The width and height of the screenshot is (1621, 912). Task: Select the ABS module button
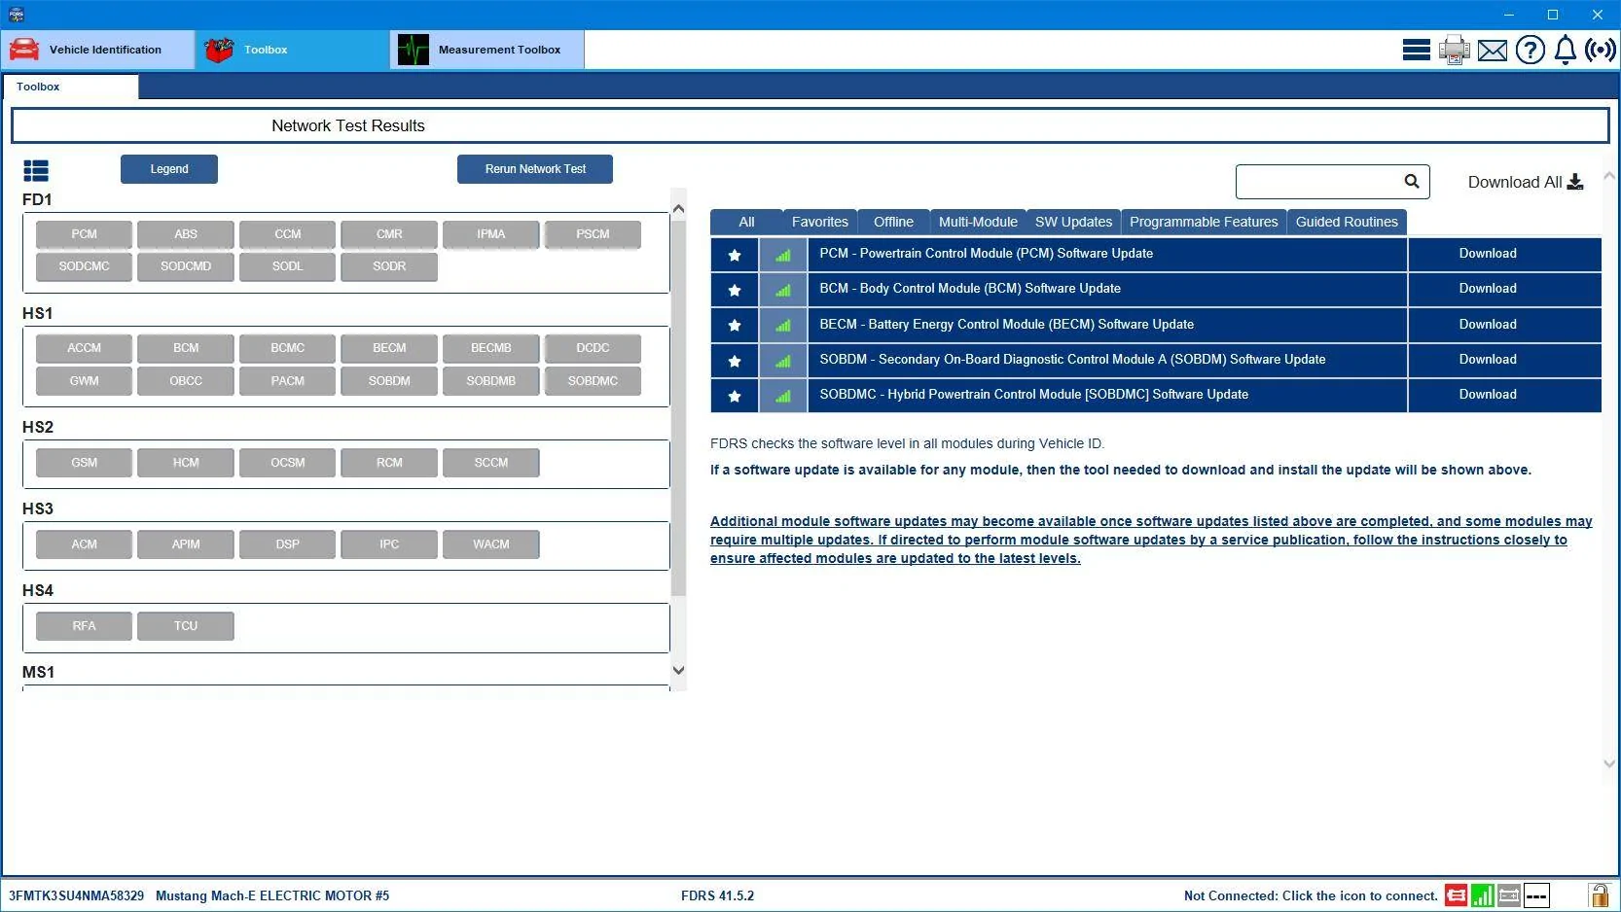pos(186,234)
